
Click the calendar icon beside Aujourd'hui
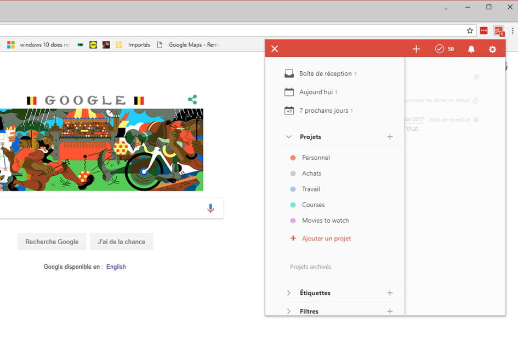pos(289,92)
